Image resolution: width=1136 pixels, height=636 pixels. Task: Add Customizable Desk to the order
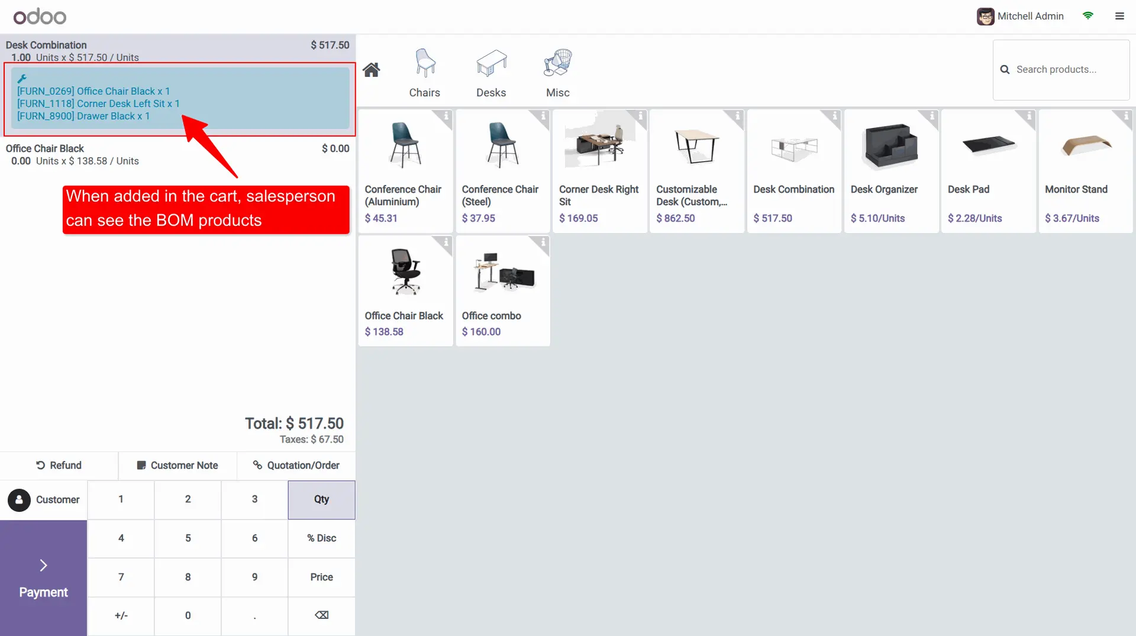[x=697, y=170]
